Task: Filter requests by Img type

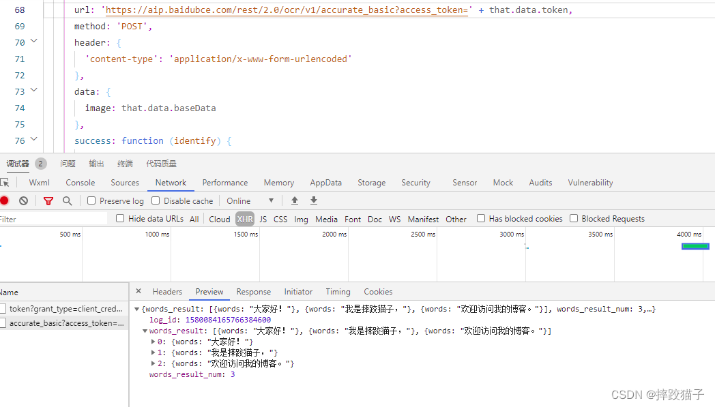Action: tap(301, 220)
